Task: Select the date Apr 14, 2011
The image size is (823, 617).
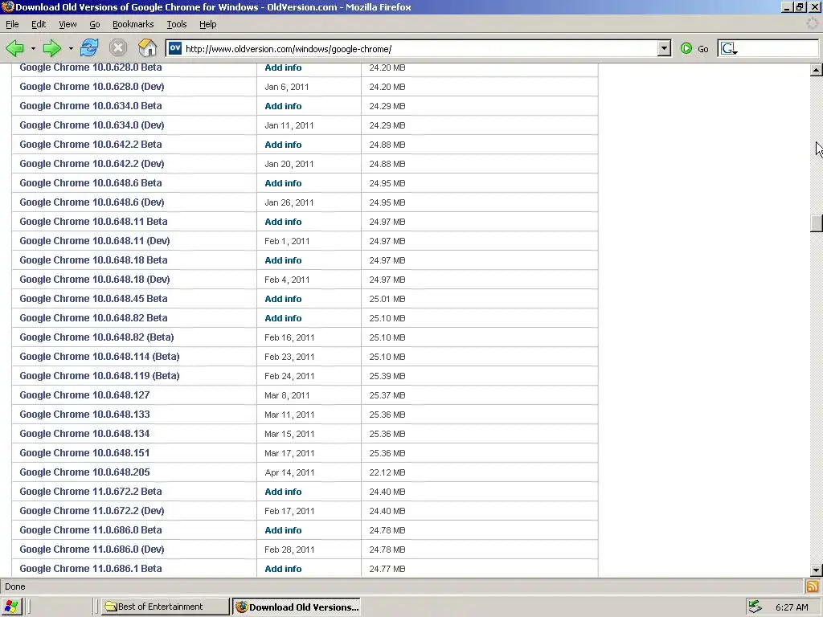Action: (x=289, y=472)
